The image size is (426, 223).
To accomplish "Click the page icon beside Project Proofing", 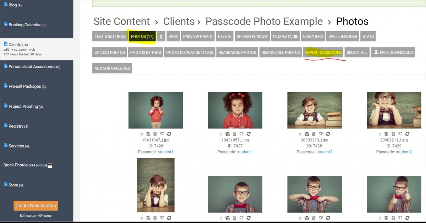I will 6,106.
